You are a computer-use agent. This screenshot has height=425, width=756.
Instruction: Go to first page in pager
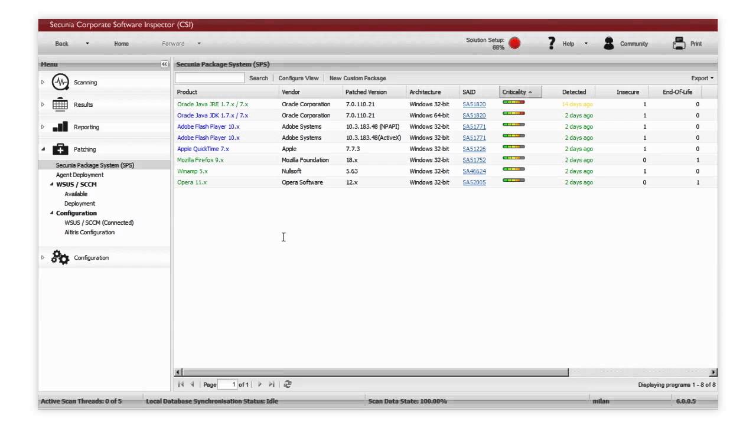point(181,384)
